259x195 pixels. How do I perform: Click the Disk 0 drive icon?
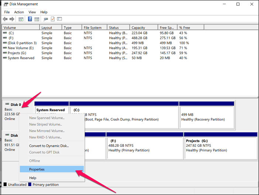7,104
